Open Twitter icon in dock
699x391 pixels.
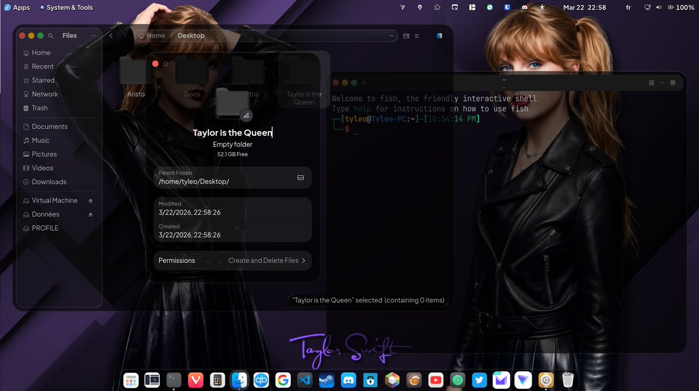pos(479,380)
